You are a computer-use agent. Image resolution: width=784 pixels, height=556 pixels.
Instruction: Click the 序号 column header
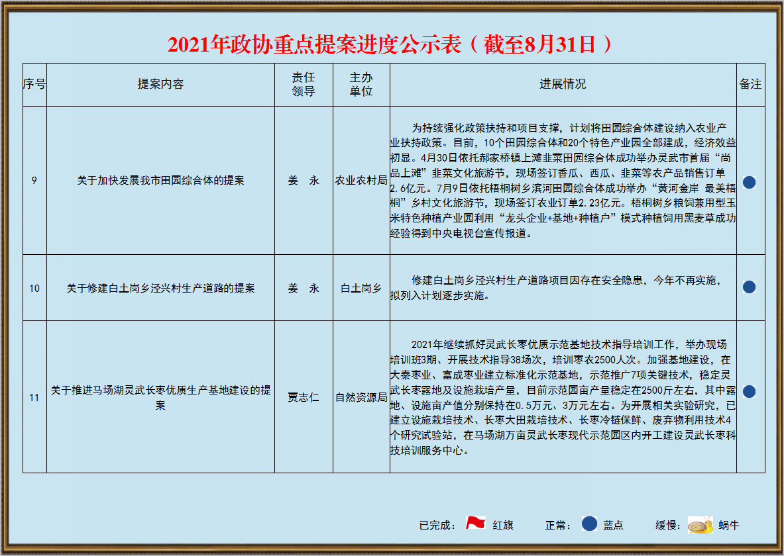[x=34, y=85]
